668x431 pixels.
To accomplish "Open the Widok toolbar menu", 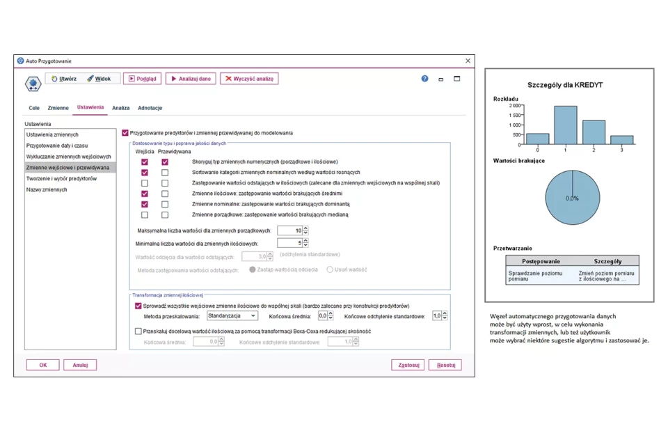I will tap(99, 79).
